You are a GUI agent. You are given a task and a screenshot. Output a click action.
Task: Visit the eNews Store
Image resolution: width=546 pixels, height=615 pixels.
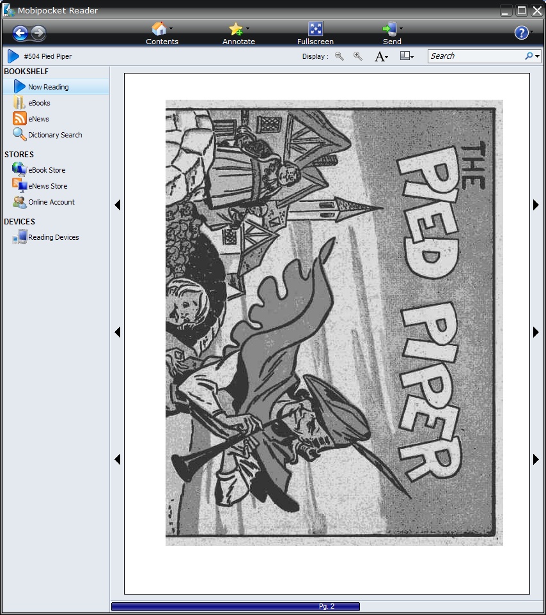coord(47,186)
